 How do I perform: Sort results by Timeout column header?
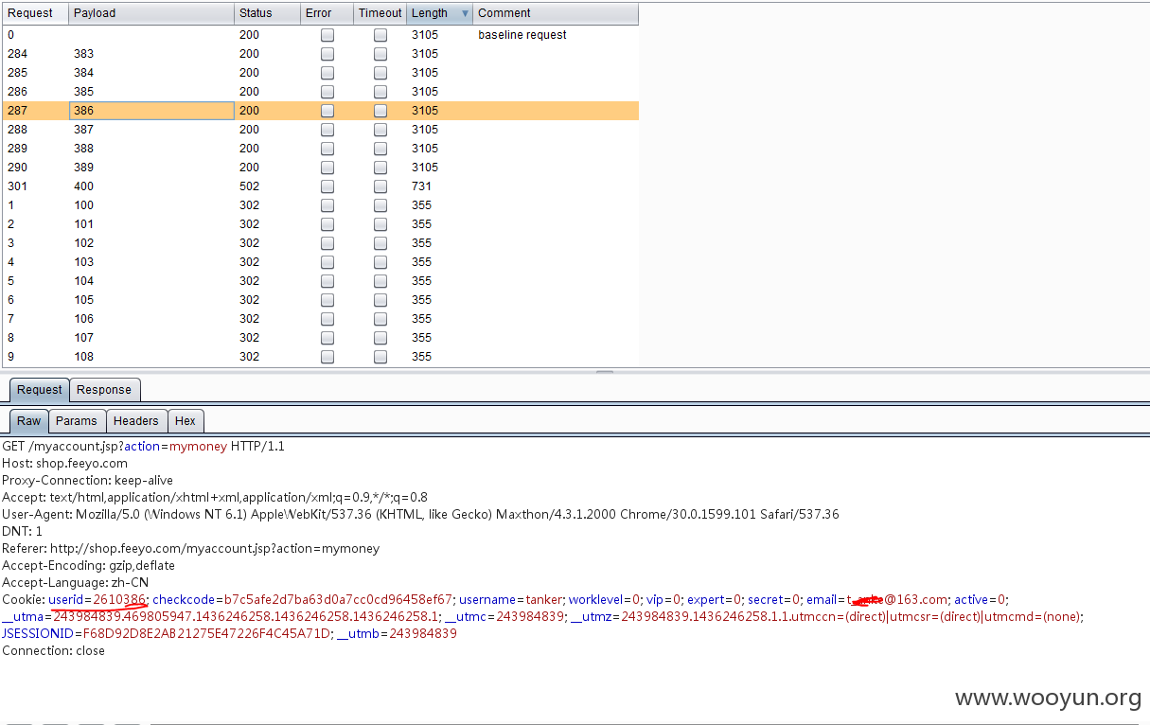tap(380, 13)
